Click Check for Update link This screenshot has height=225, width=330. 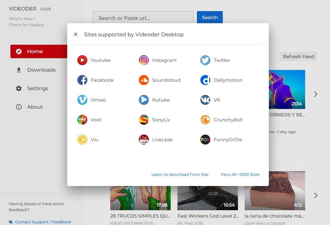click(26, 25)
